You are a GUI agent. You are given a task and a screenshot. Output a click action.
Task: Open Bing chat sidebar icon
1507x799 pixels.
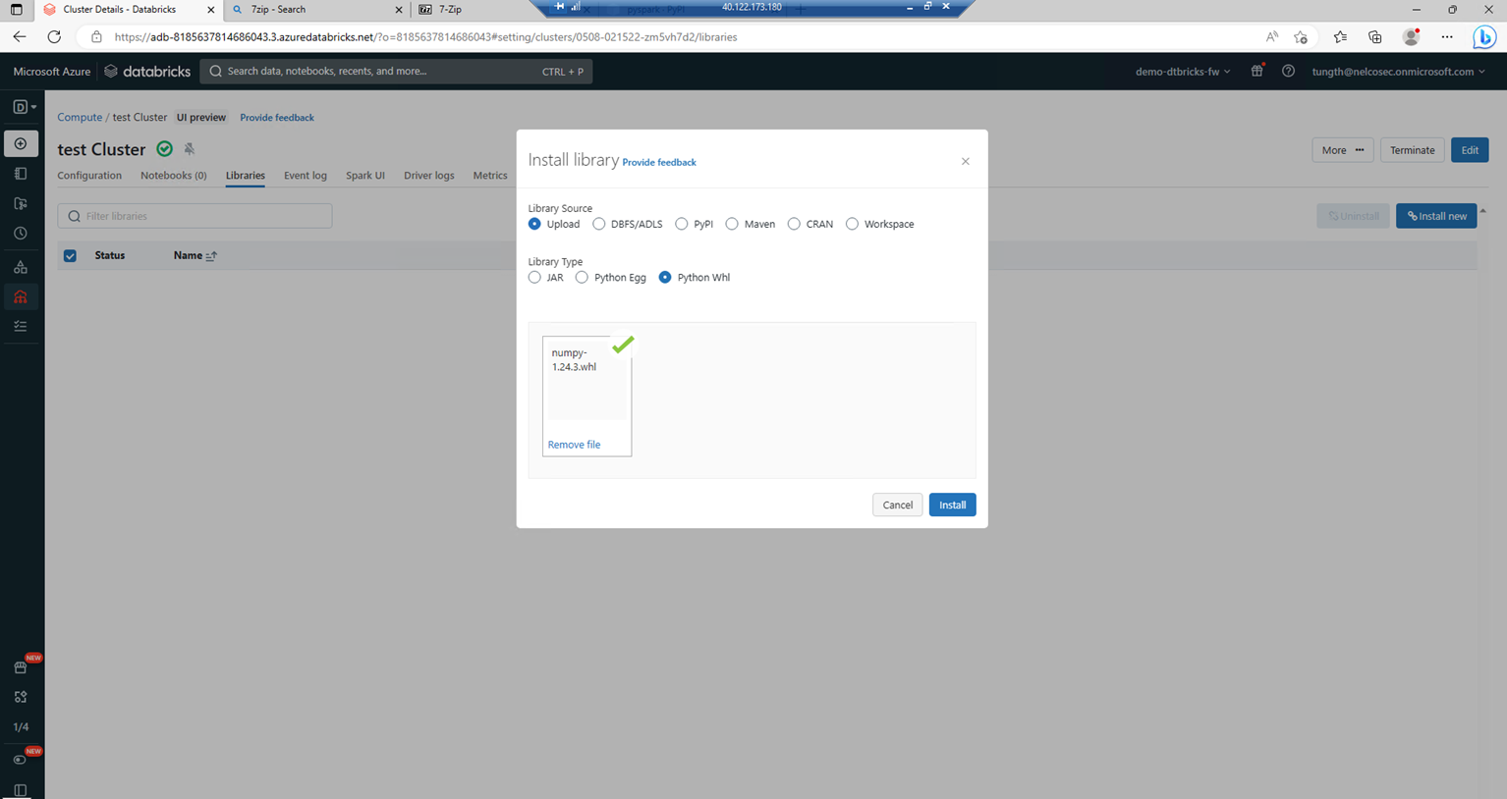click(1483, 37)
